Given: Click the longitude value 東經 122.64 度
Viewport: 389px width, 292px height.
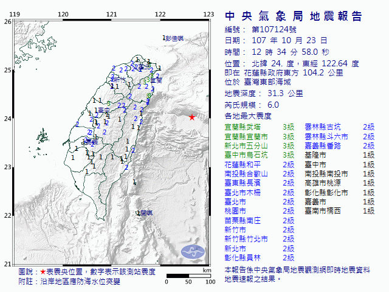Looking at the screenshot, I should 331,64.
